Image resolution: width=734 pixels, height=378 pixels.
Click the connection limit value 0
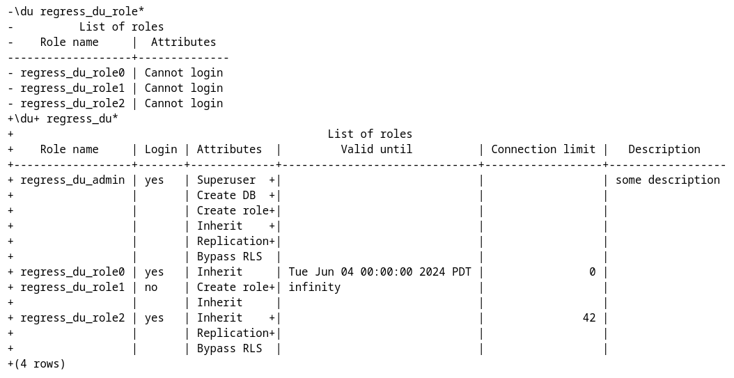tap(592, 271)
